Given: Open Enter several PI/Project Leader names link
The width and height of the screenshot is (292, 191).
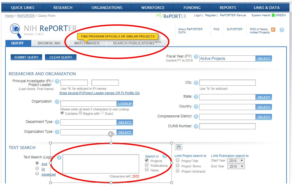Looking at the screenshot, I should coord(100,93).
